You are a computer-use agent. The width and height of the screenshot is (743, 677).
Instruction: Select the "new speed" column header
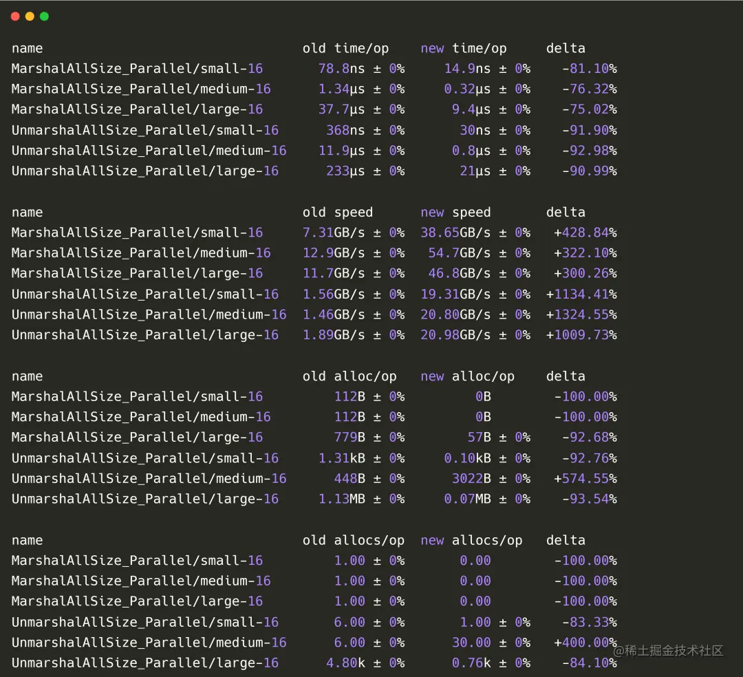[455, 212]
